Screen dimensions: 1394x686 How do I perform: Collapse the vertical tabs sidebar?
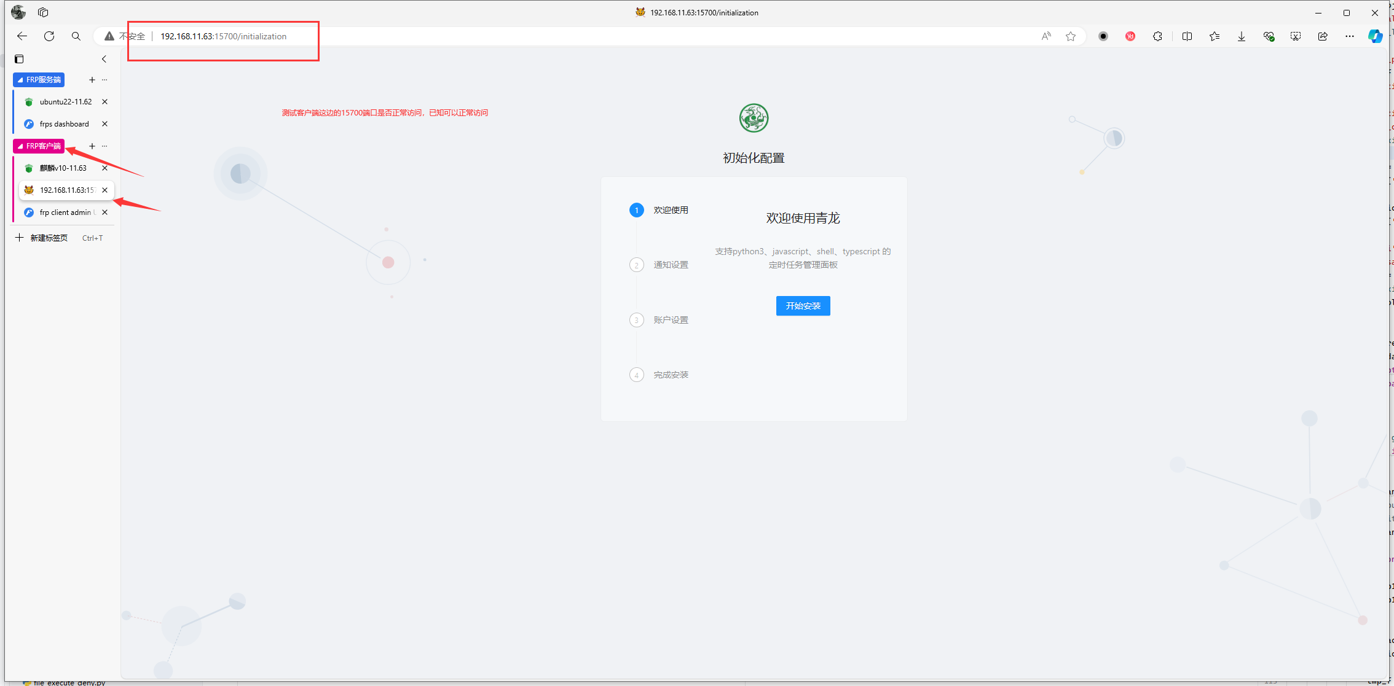pyautogui.click(x=104, y=59)
